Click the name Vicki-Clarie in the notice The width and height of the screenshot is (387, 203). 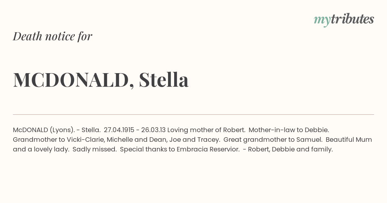pyautogui.click(x=85, y=140)
